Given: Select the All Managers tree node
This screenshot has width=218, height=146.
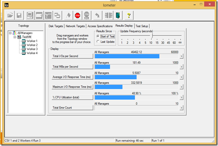Looking at the screenshot, I should coord(25,33).
